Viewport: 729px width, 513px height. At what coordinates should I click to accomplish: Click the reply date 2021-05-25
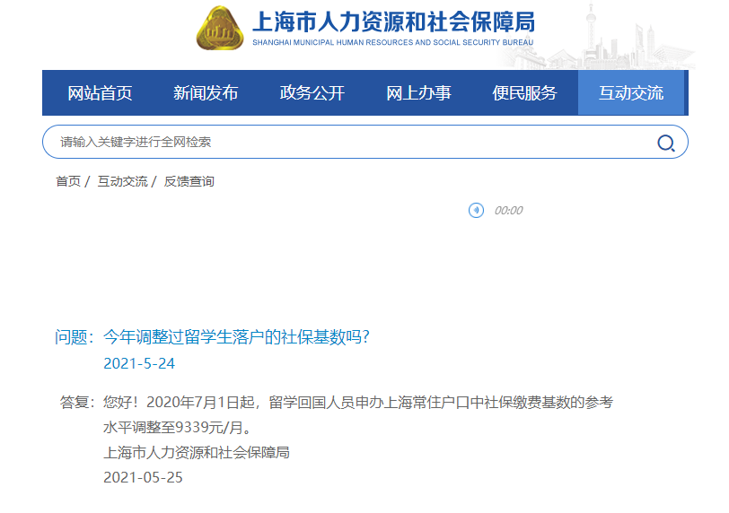tap(143, 477)
